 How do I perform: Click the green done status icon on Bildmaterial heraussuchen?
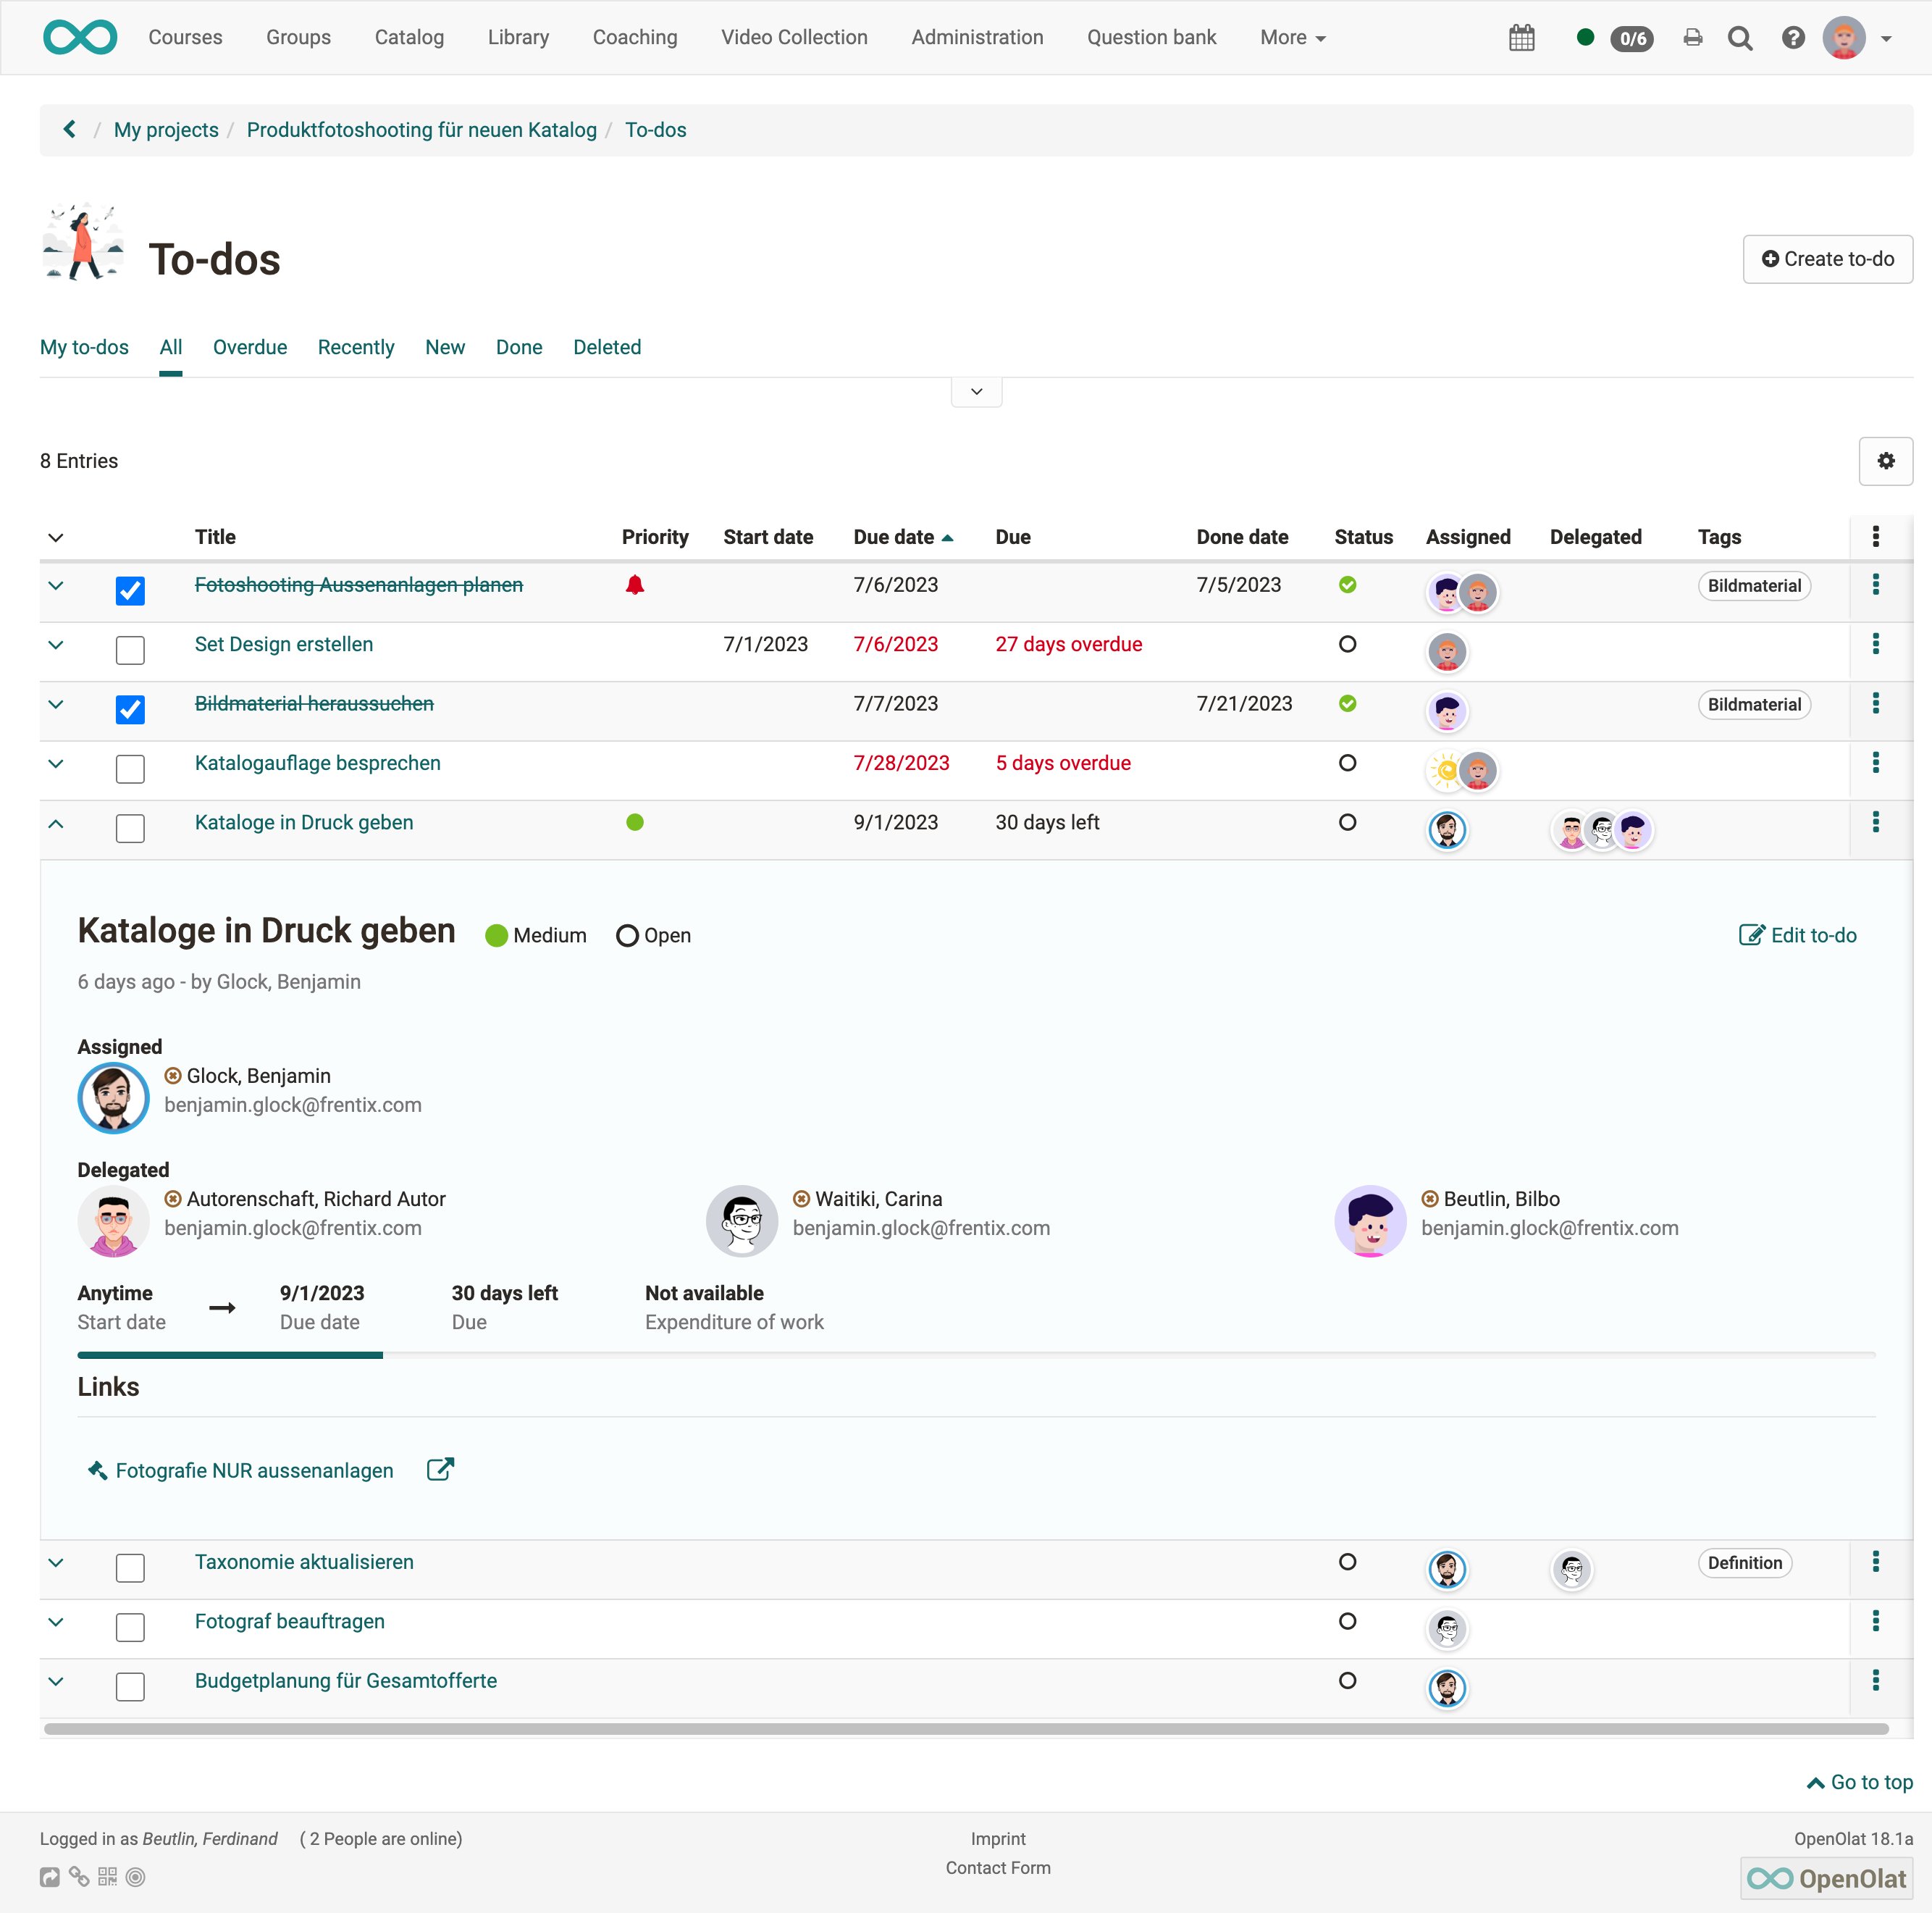pyautogui.click(x=1347, y=703)
